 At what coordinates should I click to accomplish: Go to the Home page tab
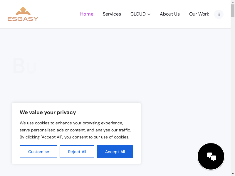coord(87,14)
